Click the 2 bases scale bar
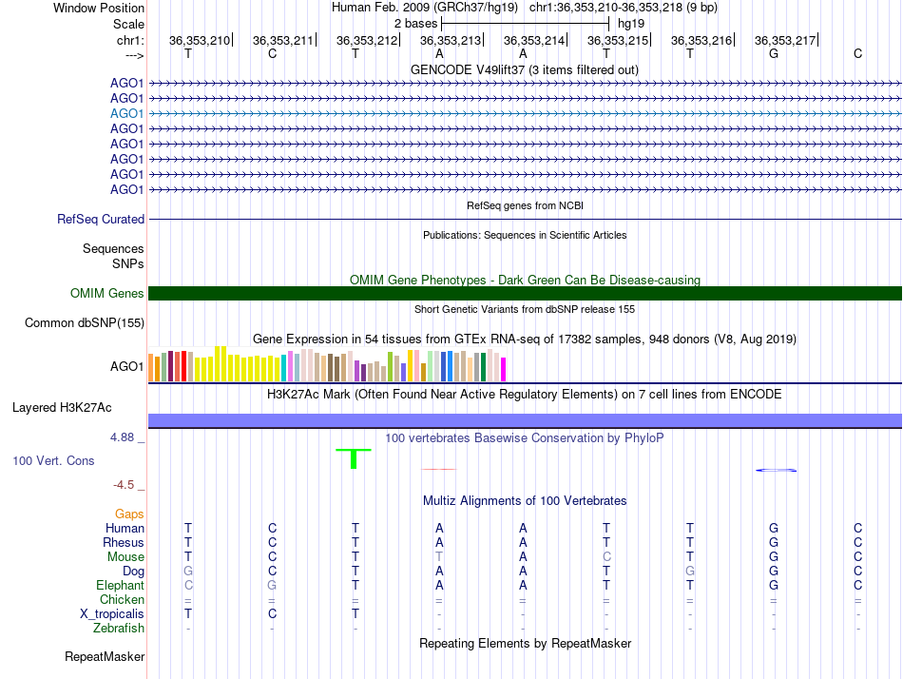Viewport: 903px width, 679px height. [525, 24]
